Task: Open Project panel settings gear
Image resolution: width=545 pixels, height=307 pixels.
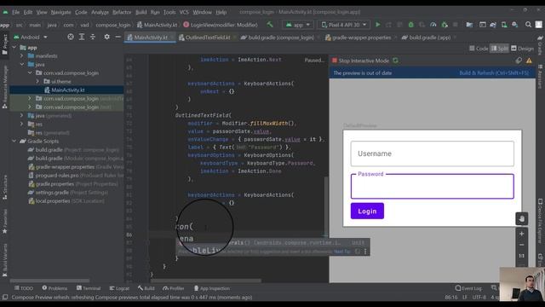Action: pos(106,37)
